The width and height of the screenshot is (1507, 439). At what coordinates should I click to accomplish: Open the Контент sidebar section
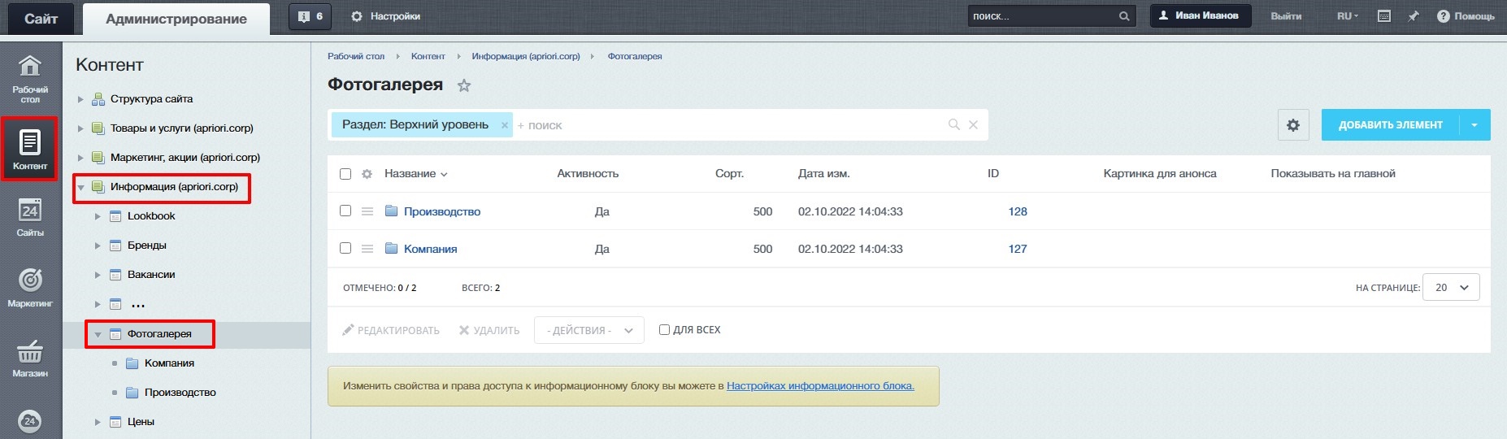30,149
